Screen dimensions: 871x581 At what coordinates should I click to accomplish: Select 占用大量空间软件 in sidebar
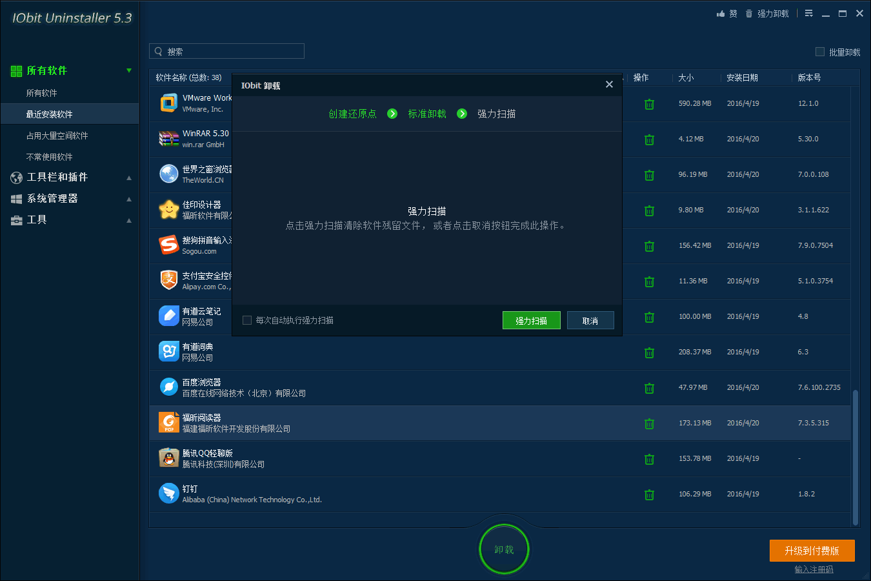57,136
